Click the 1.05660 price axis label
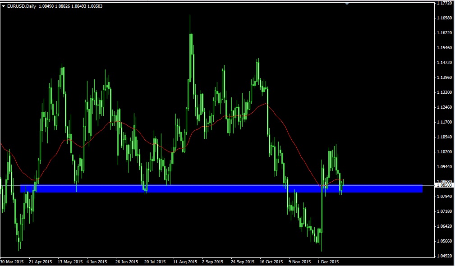 click(444, 241)
